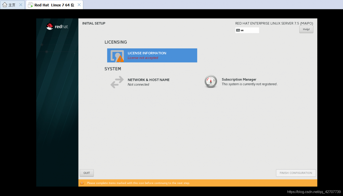Close the 主页 tab

pos(21,5)
